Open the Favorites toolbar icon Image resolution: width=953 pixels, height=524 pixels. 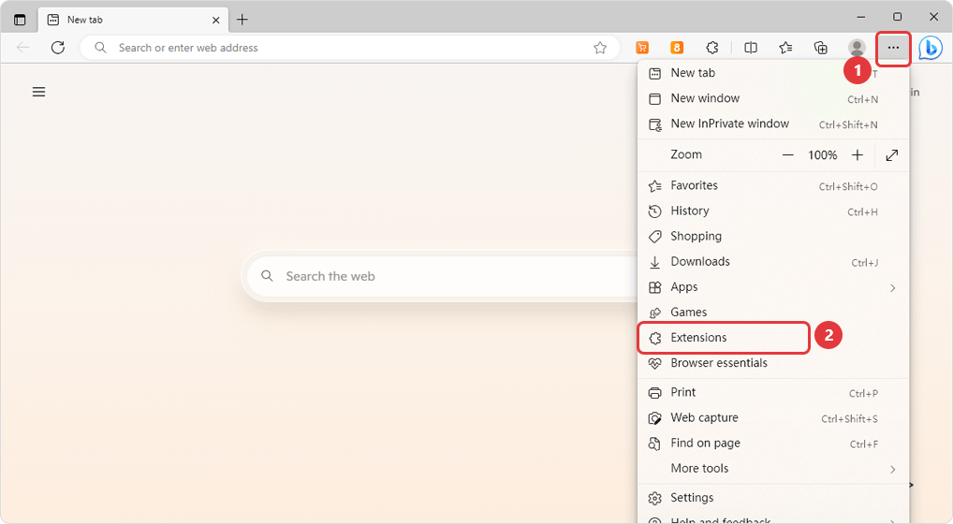(785, 48)
